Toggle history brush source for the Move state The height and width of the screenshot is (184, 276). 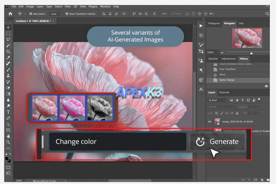209,75
